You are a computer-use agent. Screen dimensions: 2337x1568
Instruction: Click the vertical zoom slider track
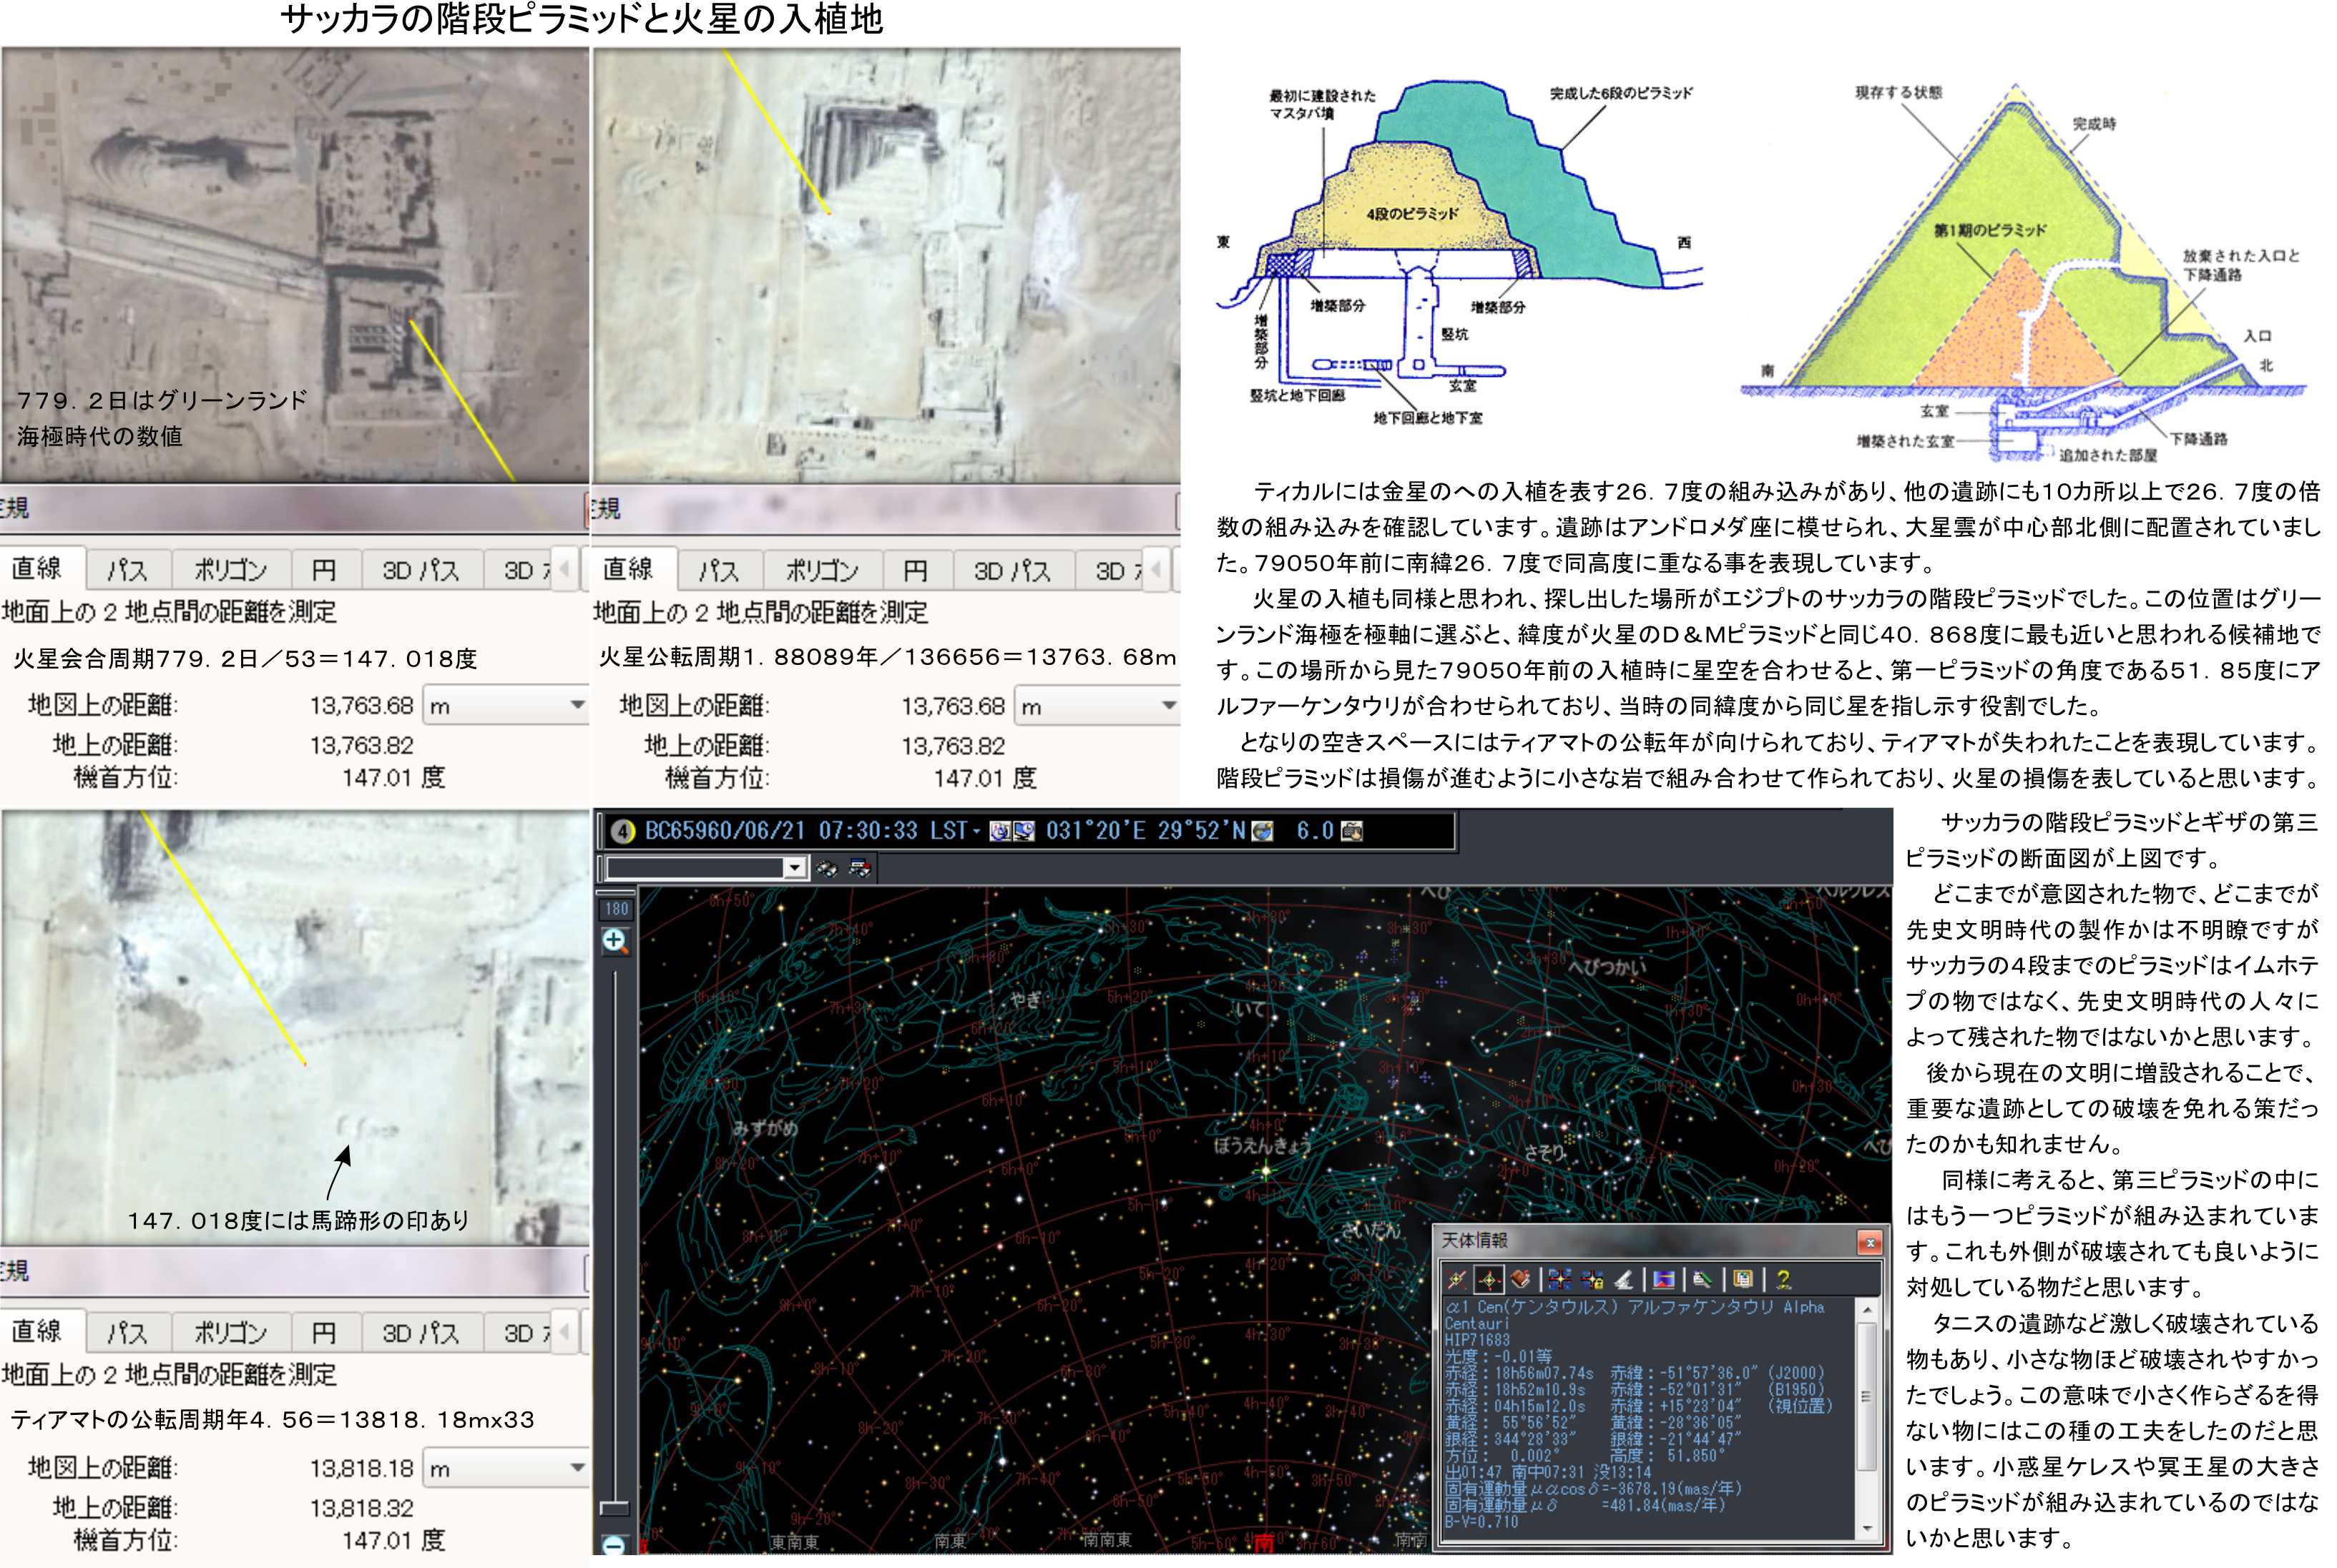pos(614,1200)
